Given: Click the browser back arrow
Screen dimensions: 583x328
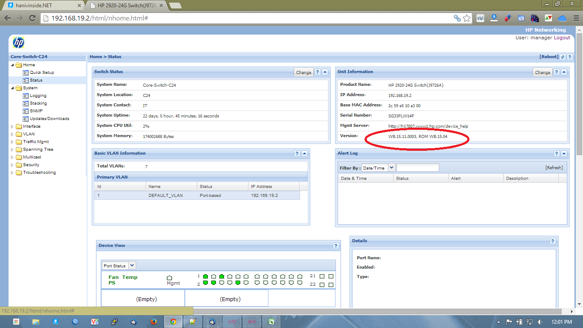Looking at the screenshot, I should click(x=7, y=18).
